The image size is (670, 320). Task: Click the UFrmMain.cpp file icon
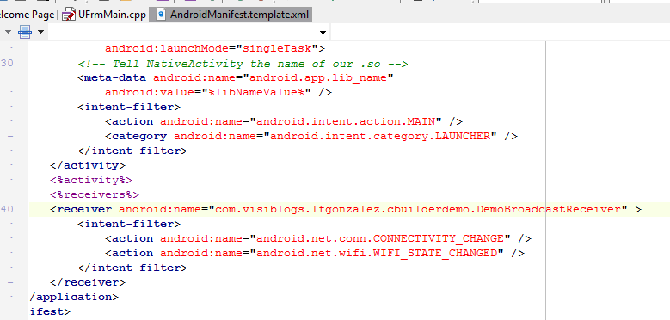point(68,15)
